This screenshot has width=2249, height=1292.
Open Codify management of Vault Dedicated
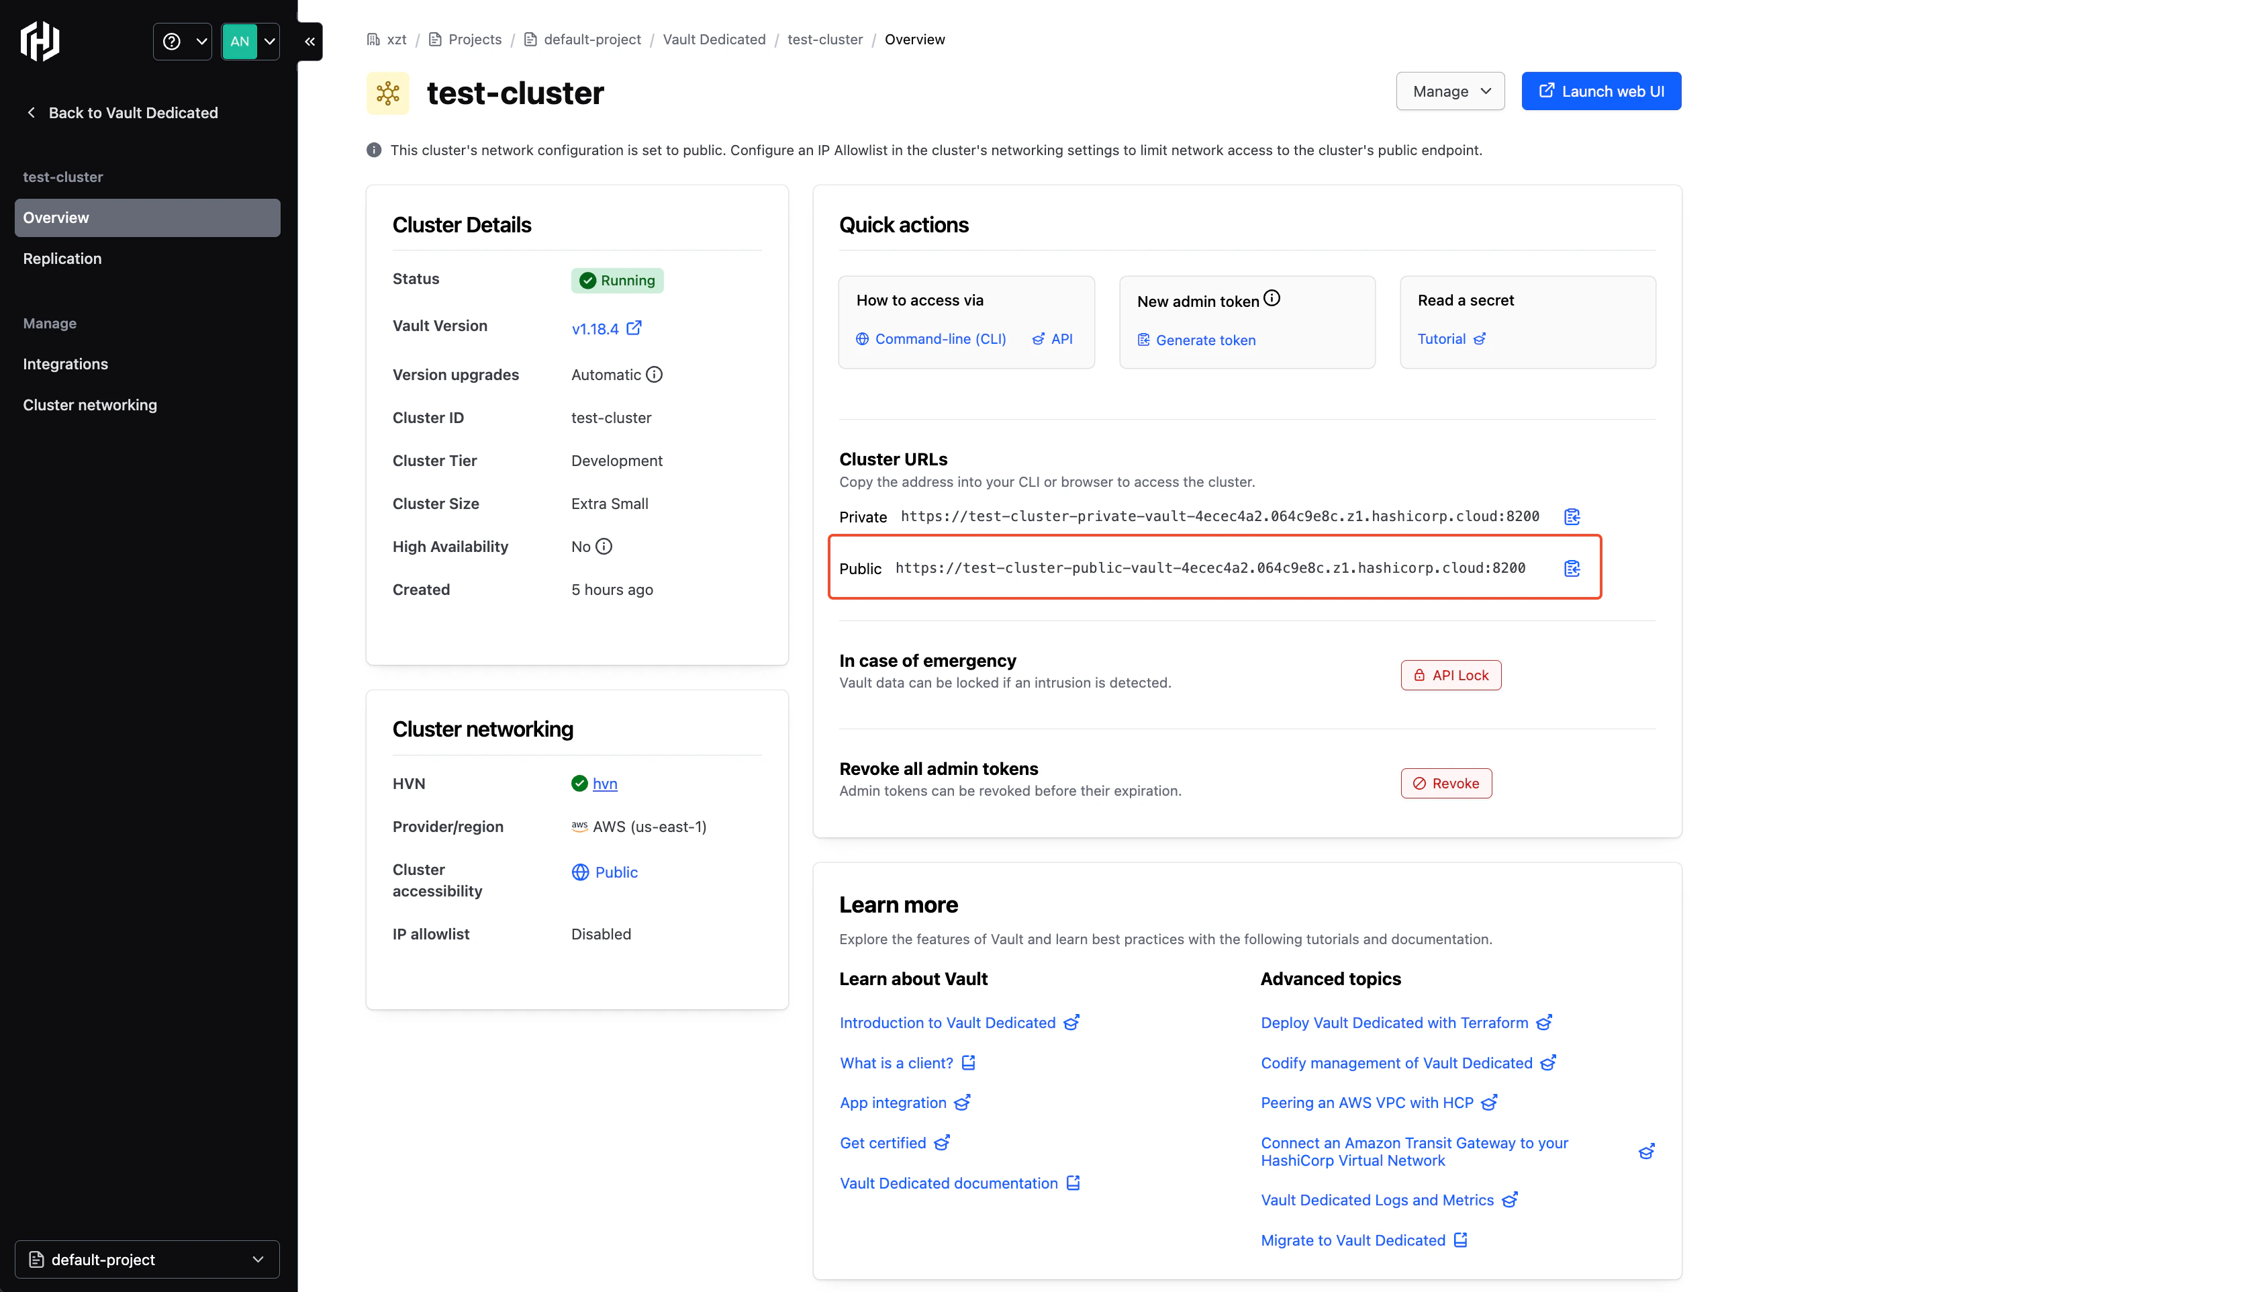[x=1408, y=1063]
